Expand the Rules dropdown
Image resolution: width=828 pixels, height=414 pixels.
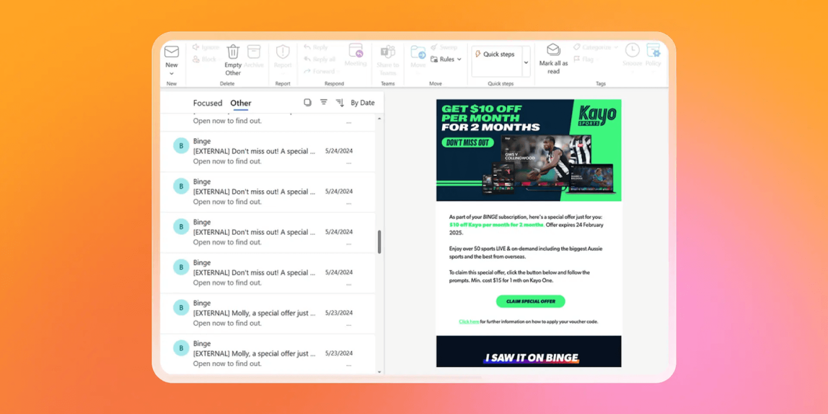(x=458, y=59)
